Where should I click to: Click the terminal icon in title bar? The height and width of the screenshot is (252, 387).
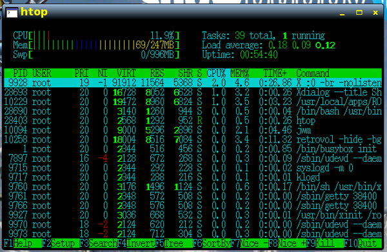(x=12, y=13)
